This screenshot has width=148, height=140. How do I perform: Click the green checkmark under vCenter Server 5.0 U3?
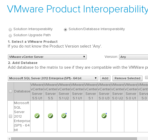click(x=104, y=116)
